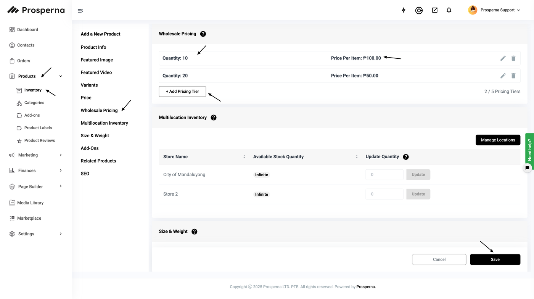Edit the Quantity 10 pricing tier
The height and width of the screenshot is (299, 534).
pos(503,58)
